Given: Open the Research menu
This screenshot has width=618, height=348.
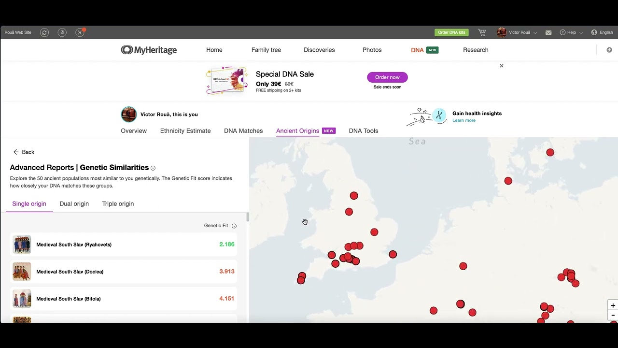Looking at the screenshot, I should (x=476, y=50).
